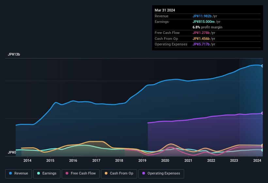The image size is (268, 183).
Task: Click the 2017 x-axis label
Action: [x=96, y=160]
